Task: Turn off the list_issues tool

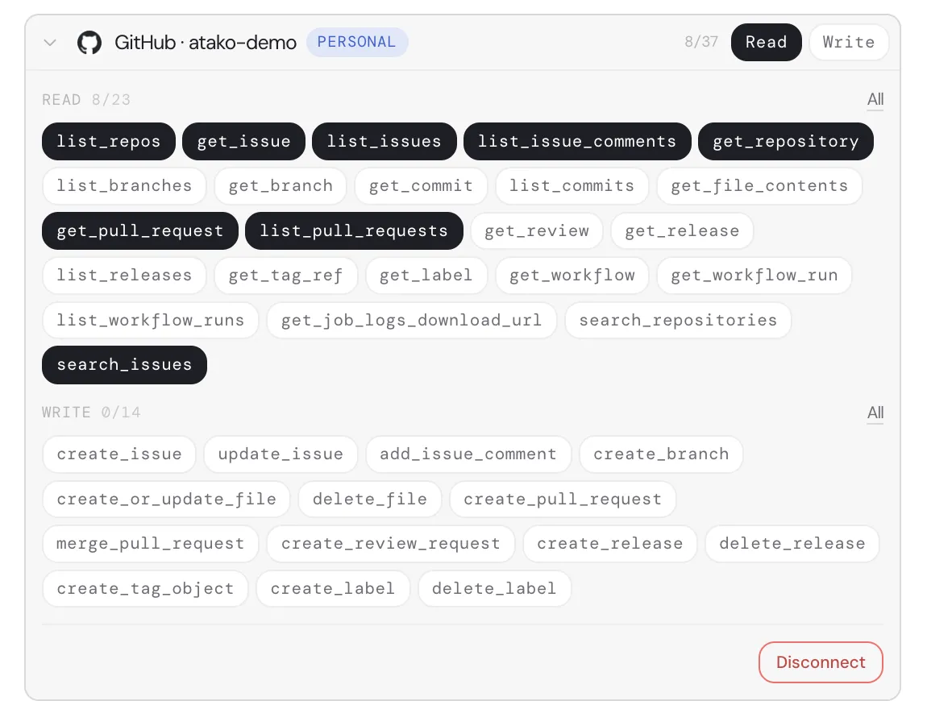Action: click(x=385, y=141)
